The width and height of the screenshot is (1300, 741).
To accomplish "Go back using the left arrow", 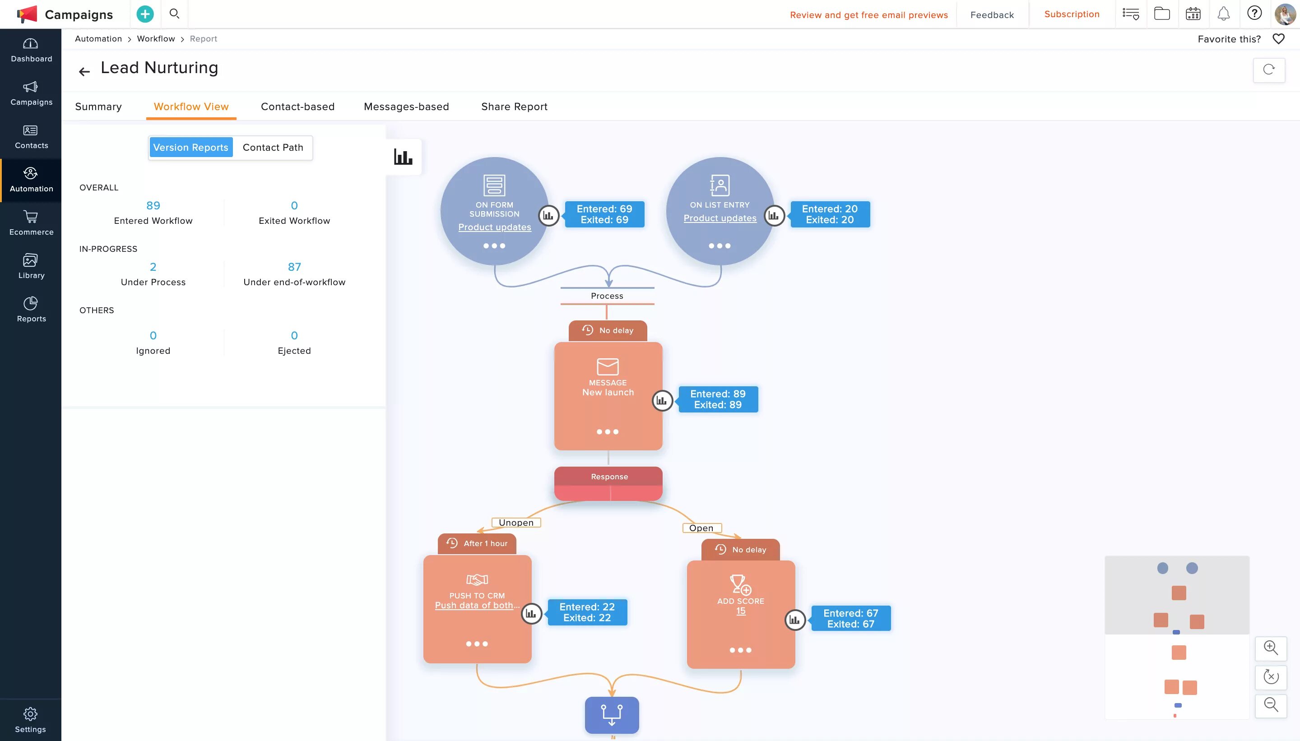I will click(84, 72).
